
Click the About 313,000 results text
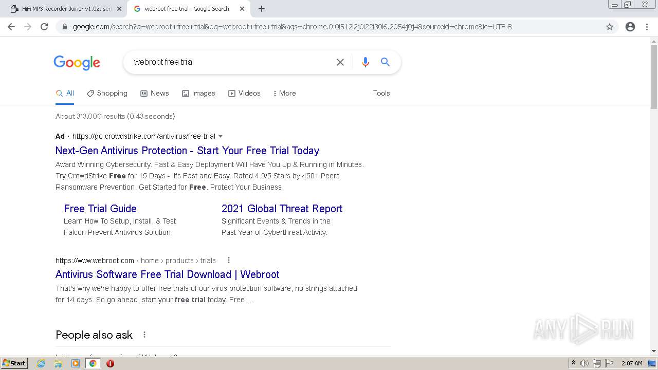pos(115,117)
